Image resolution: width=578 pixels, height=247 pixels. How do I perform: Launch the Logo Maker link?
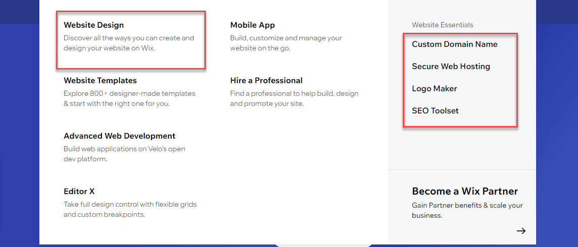tap(434, 89)
